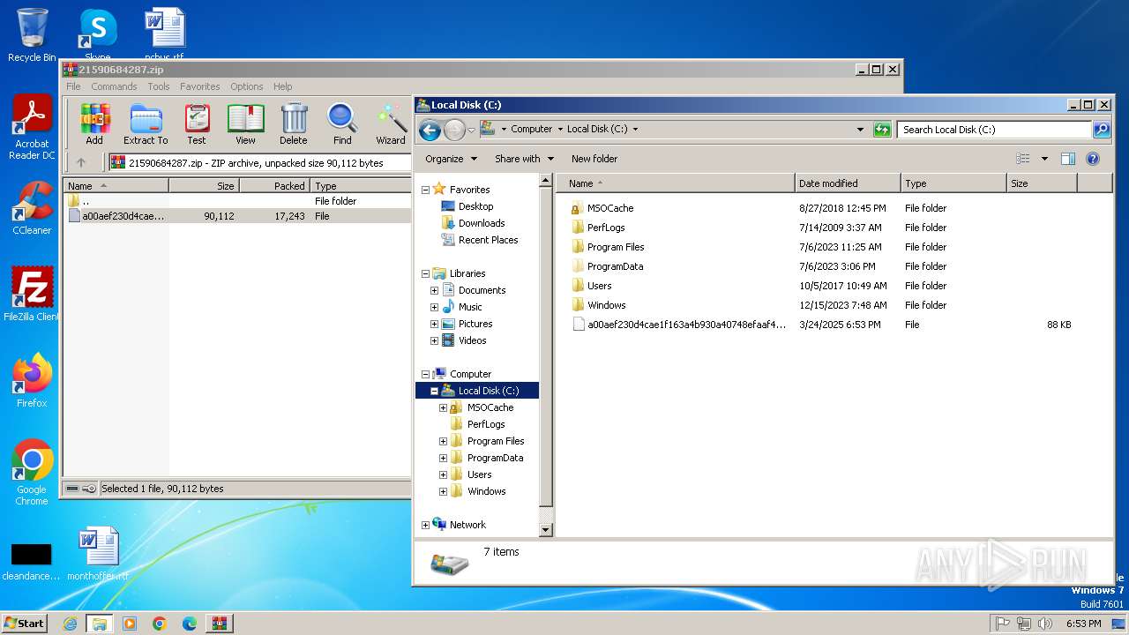The height and width of the screenshot is (635, 1129).
Task: Open the Options menu in WinRAR
Action: click(247, 86)
